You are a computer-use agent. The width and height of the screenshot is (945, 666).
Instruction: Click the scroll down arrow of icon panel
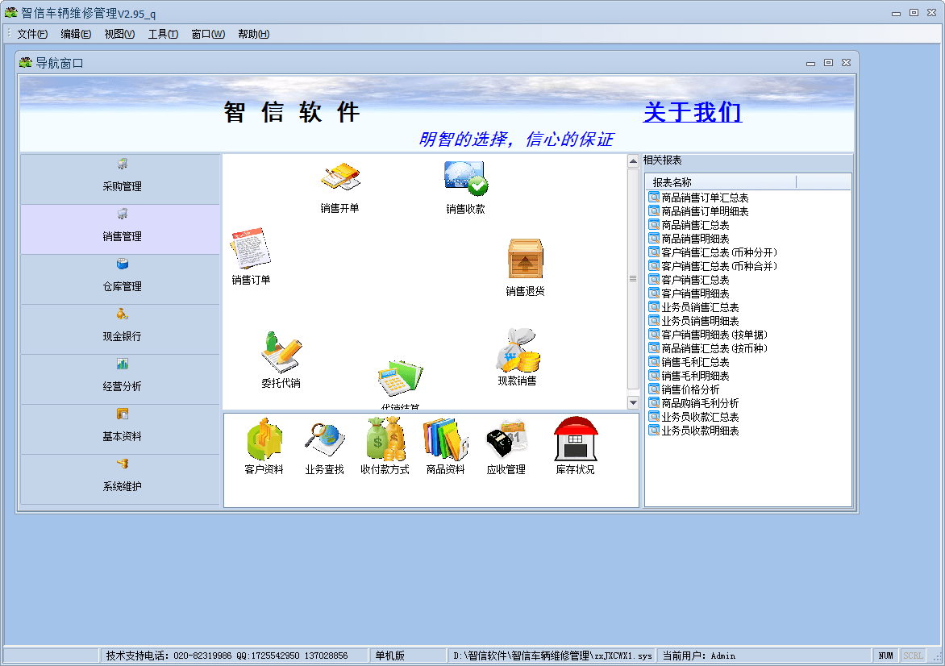[633, 402]
